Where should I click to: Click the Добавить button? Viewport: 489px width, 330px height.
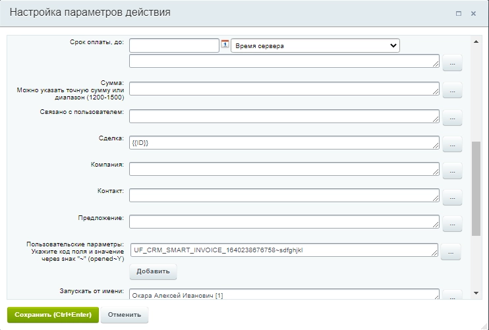click(x=153, y=271)
